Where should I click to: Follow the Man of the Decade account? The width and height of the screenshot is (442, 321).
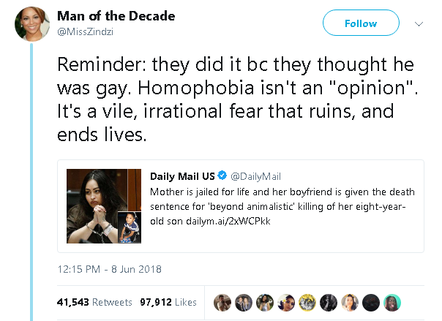point(360,23)
